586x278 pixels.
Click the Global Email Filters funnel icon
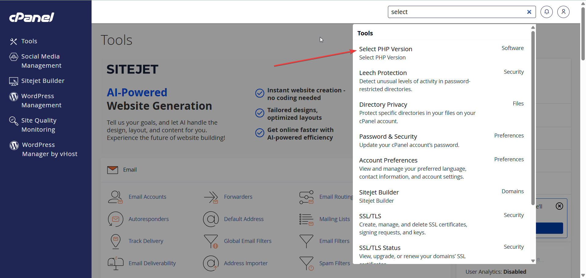[211, 241]
